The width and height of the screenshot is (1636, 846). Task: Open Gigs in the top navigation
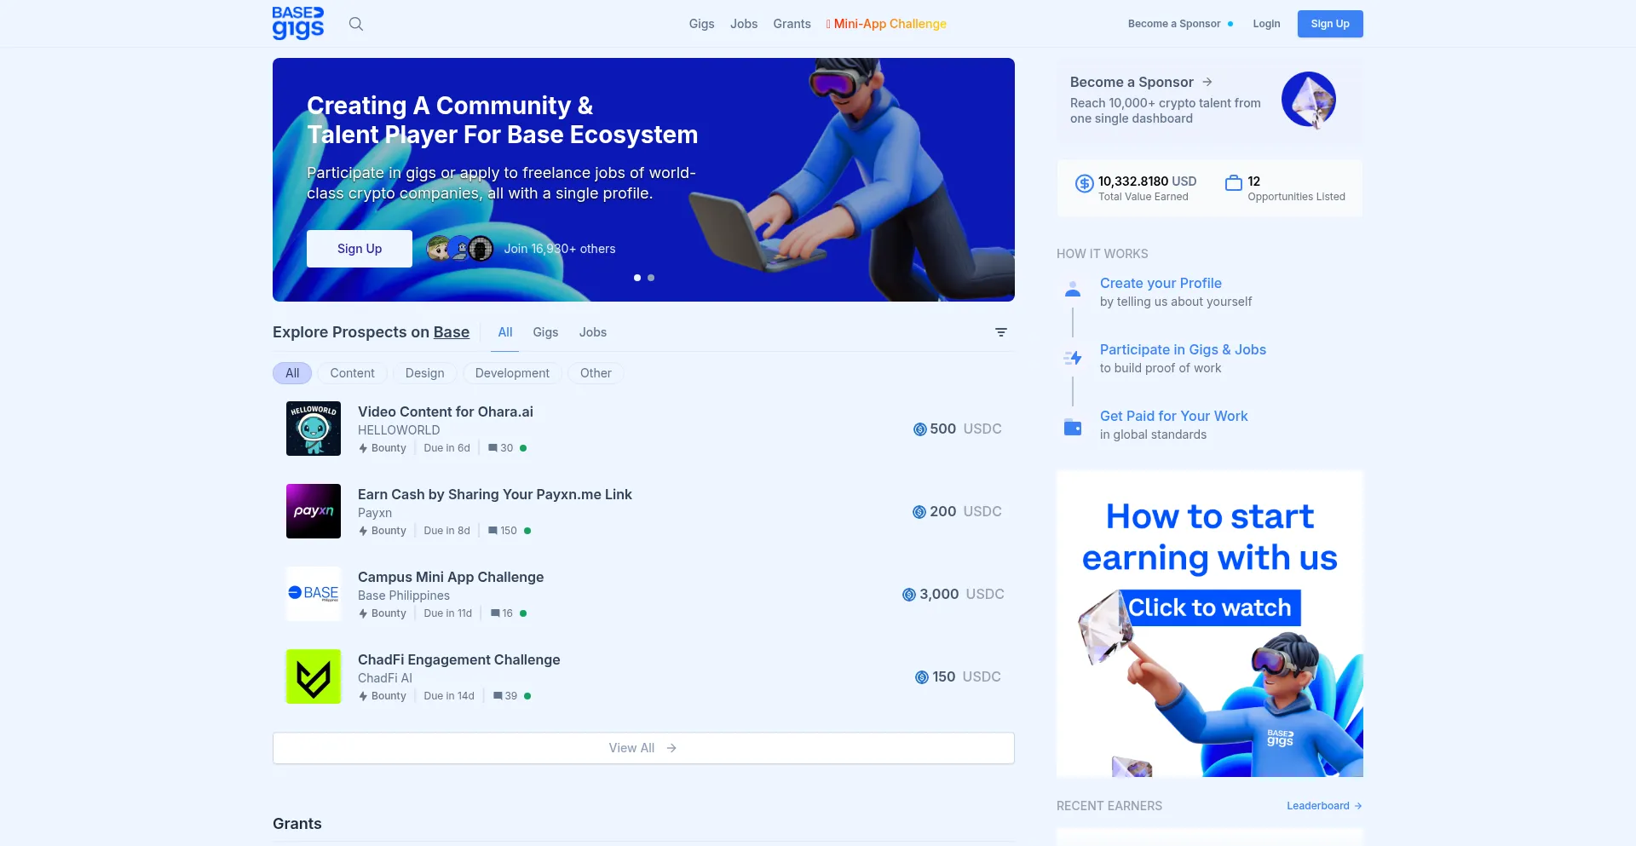click(702, 24)
